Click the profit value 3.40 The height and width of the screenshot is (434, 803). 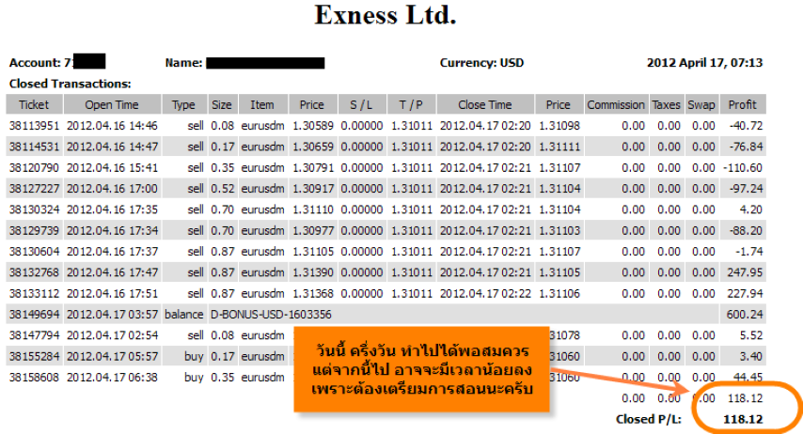pos(751,357)
